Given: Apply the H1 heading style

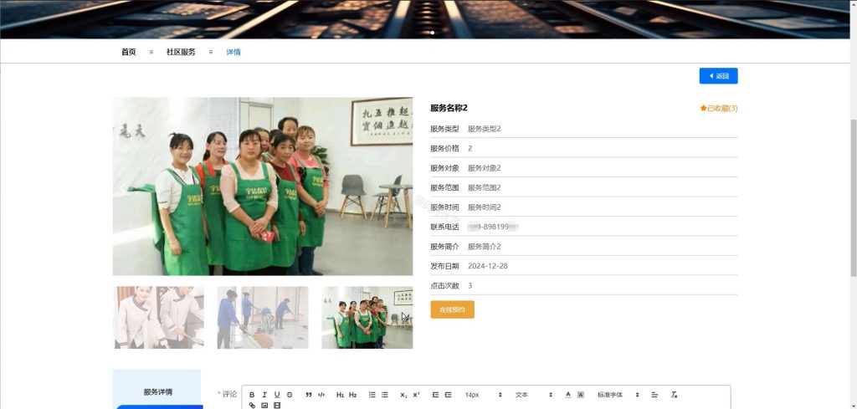Looking at the screenshot, I should tap(340, 395).
